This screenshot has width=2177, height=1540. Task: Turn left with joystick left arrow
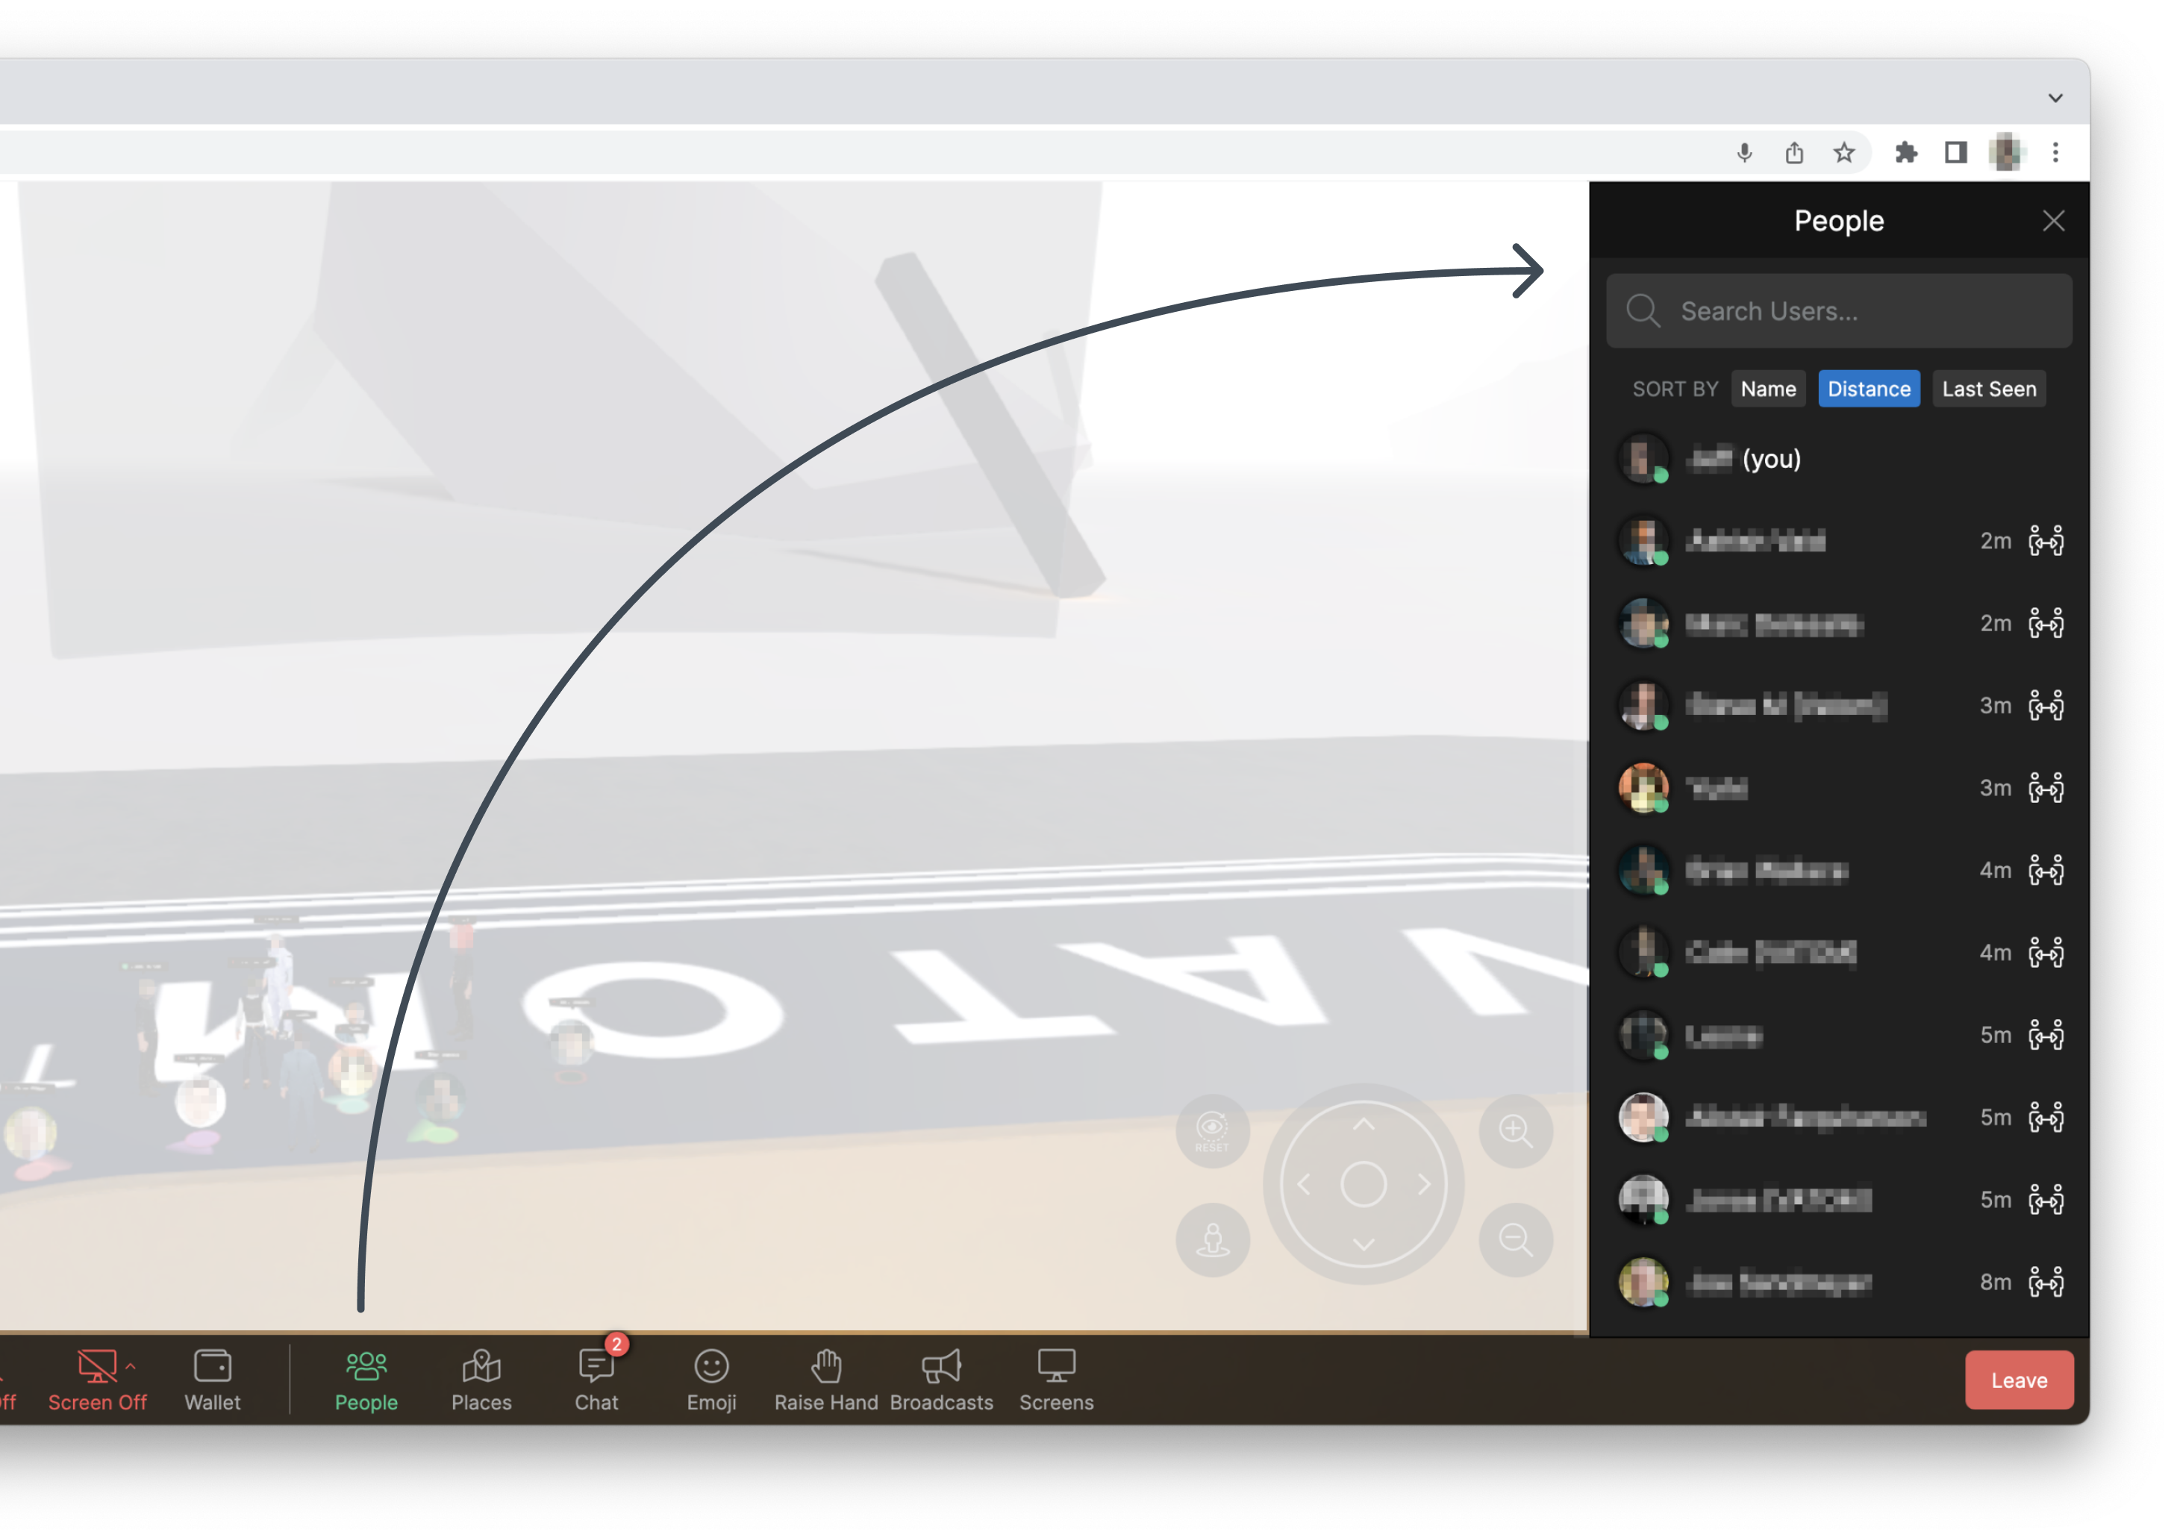1305,1184
